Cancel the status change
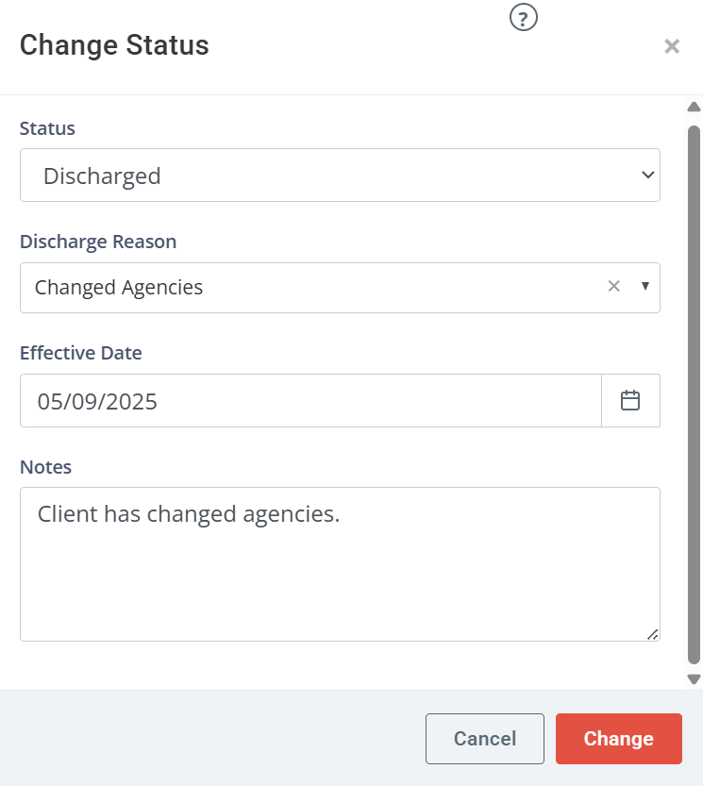 pyautogui.click(x=485, y=739)
